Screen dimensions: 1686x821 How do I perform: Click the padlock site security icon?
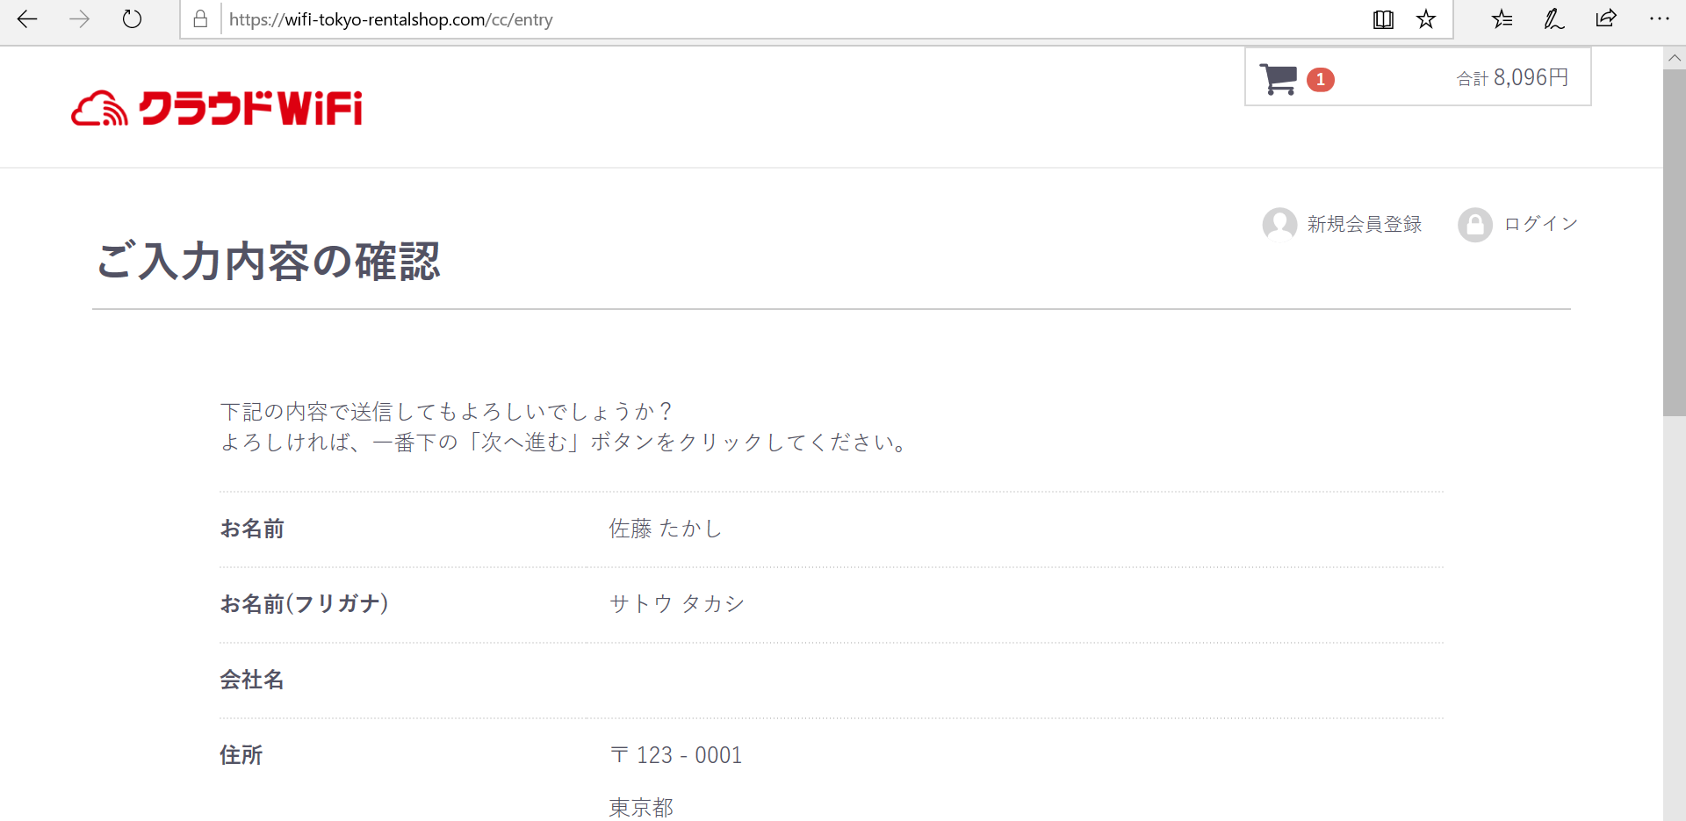(x=201, y=19)
